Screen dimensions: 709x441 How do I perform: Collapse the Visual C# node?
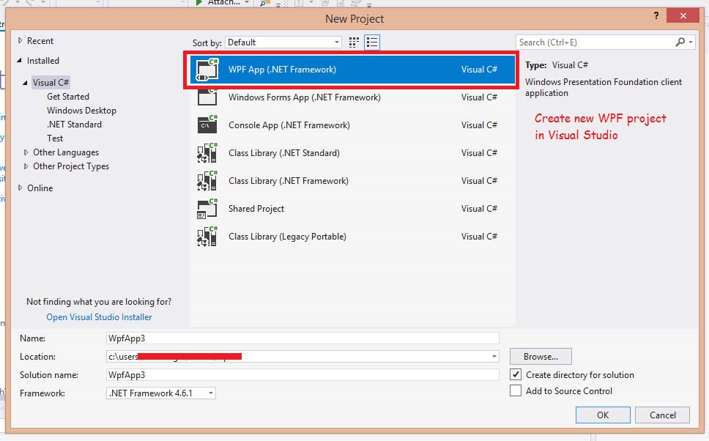pos(26,83)
